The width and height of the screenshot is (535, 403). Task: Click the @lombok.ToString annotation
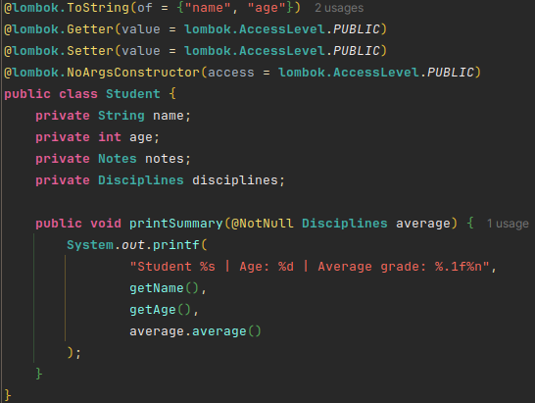67,8
